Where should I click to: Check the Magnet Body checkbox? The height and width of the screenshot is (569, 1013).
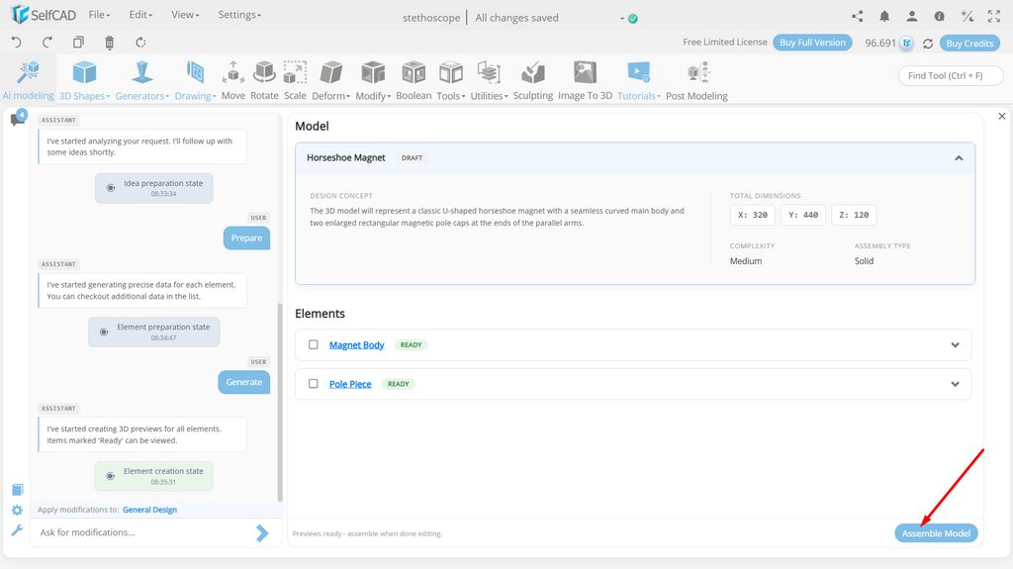pyautogui.click(x=314, y=344)
